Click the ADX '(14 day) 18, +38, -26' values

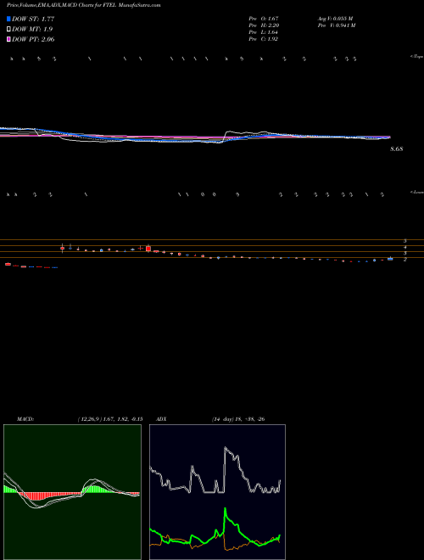tap(237, 419)
